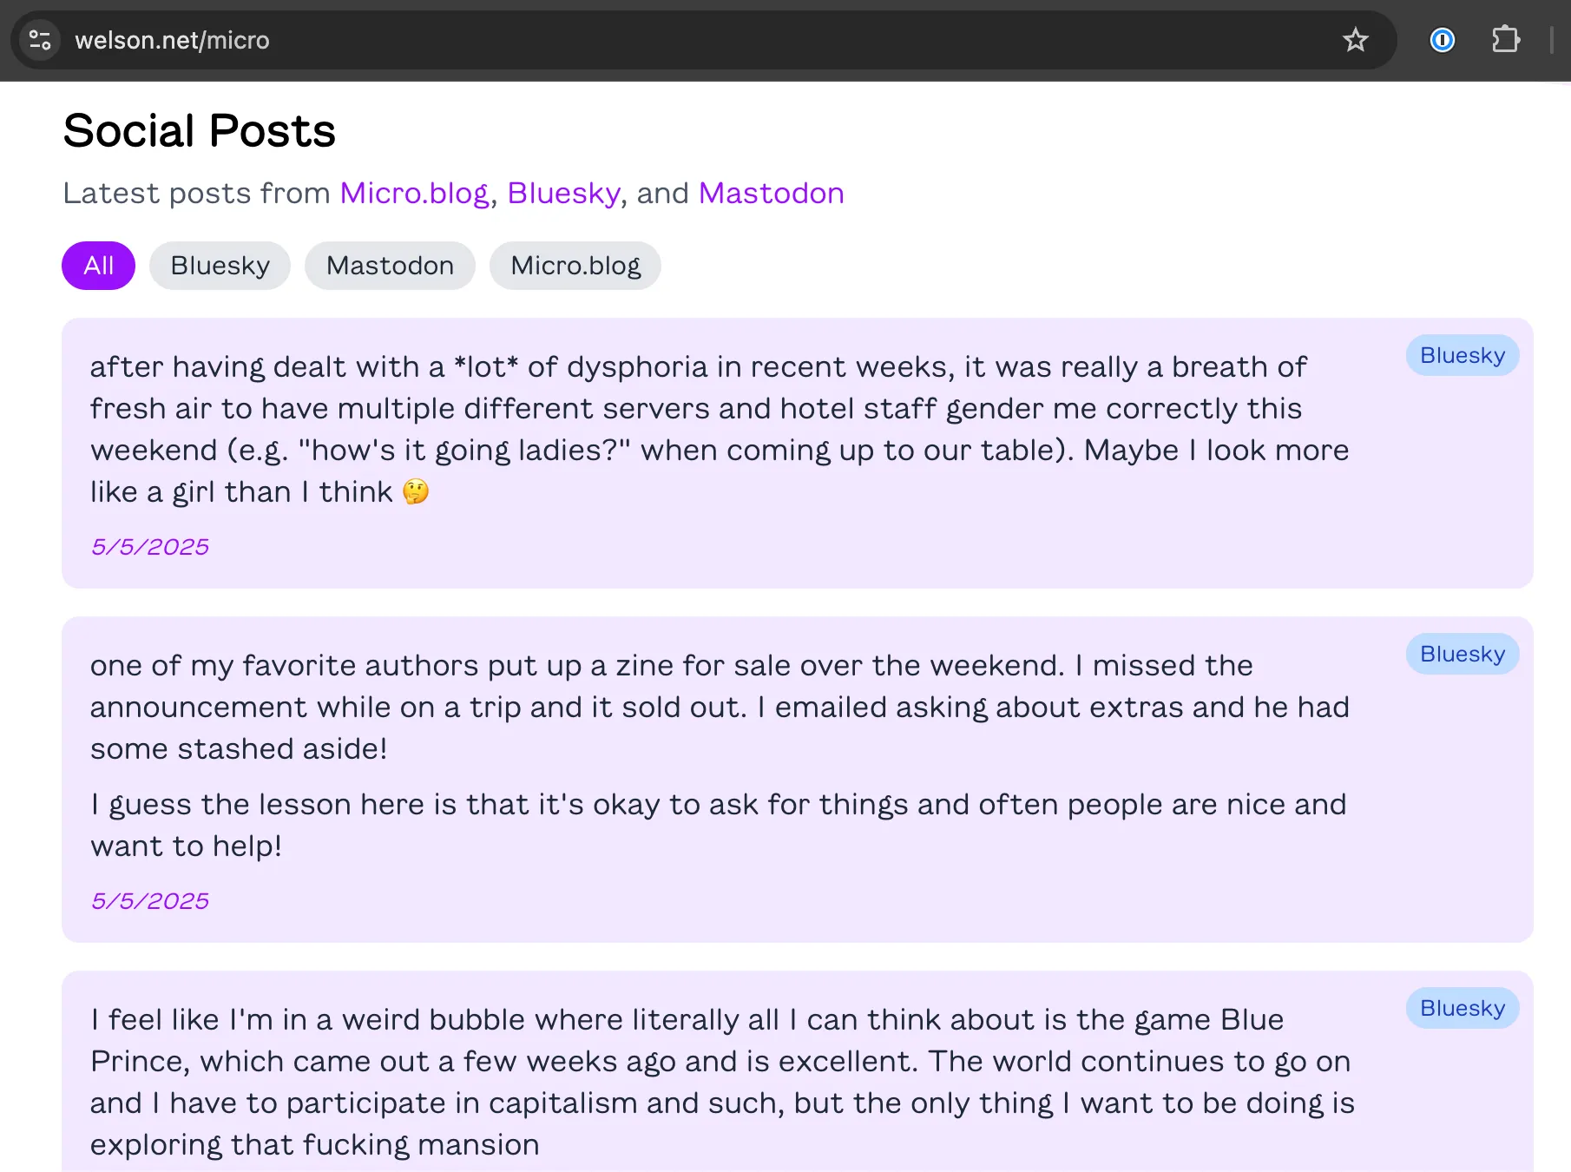Screen dimensions: 1571x1172
Task: Click the site information icon in the address bar
Action: pyautogui.click(x=39, y=39)
